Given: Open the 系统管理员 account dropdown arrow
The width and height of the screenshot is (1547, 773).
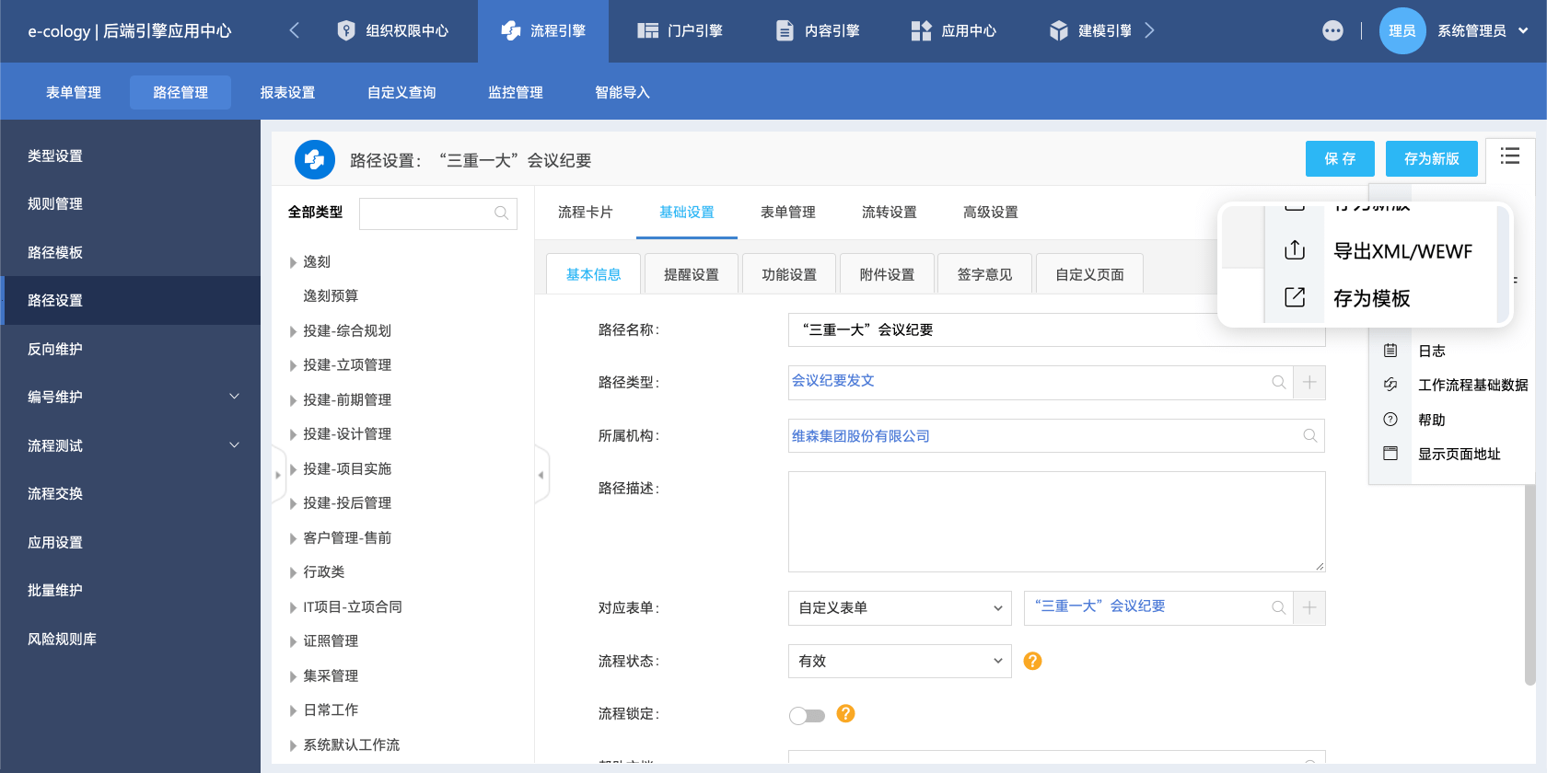Looking at the screenshot, I should point(1523,30).
